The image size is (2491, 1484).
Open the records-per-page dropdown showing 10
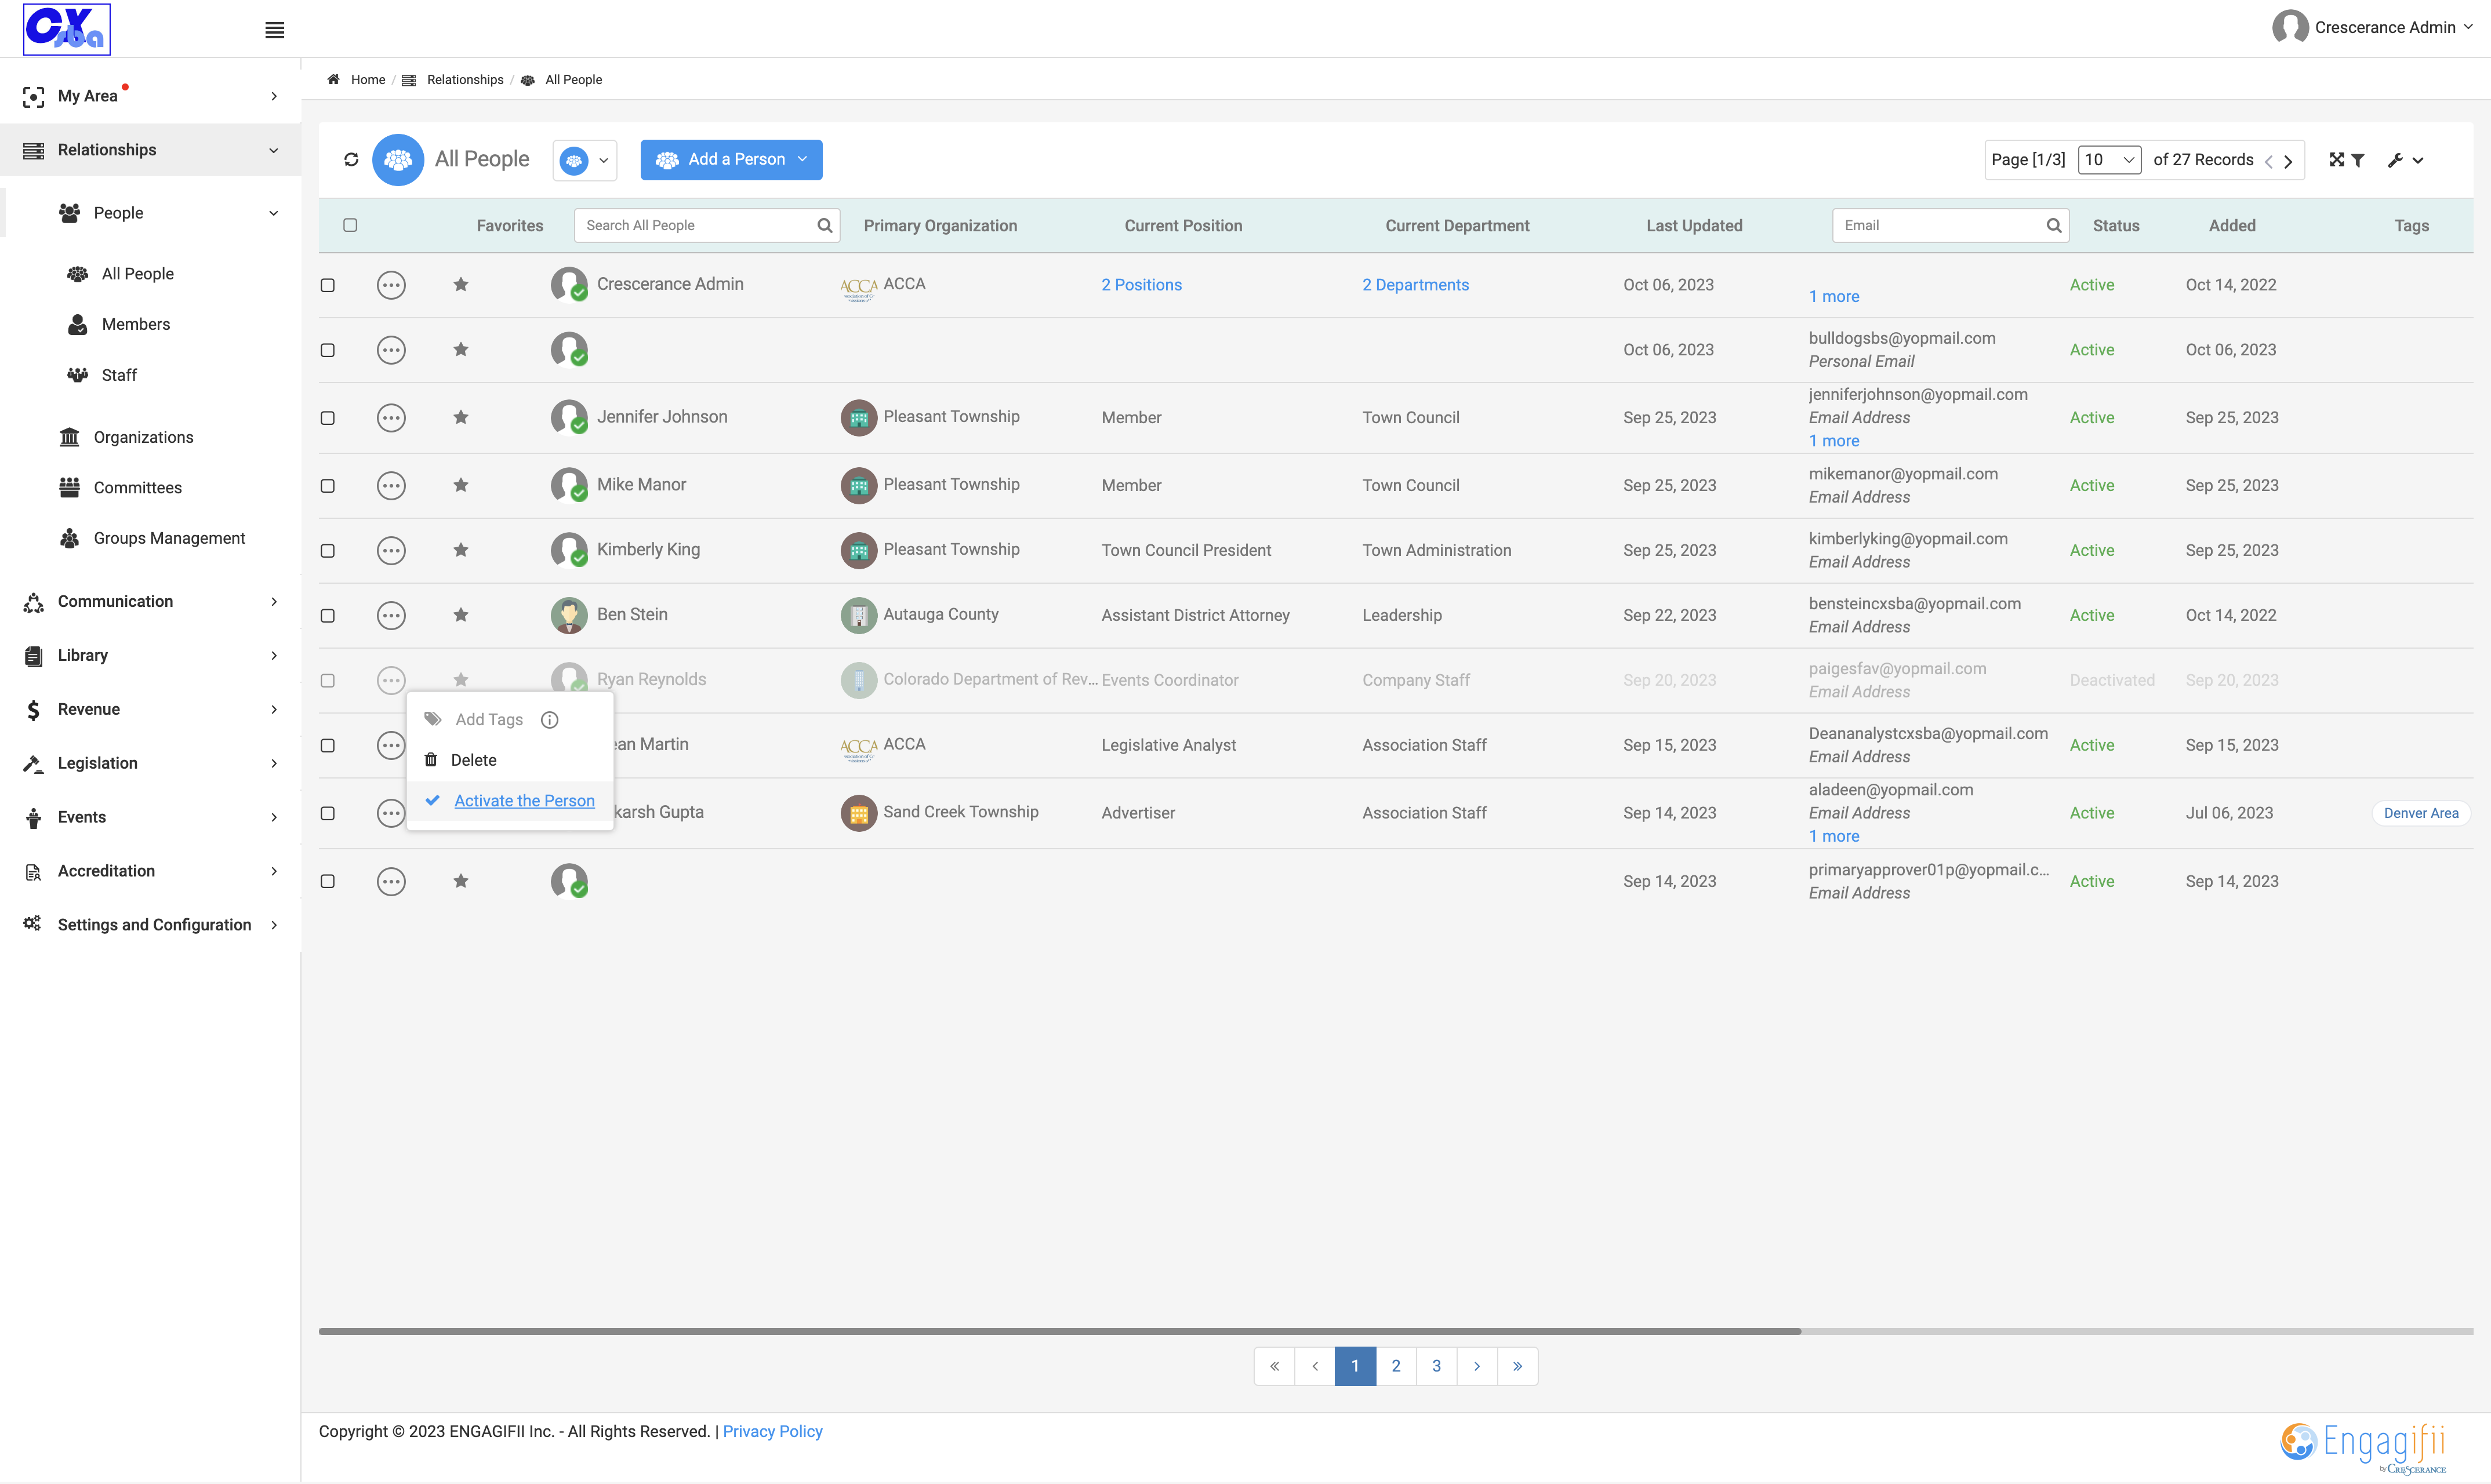point(2109,160)
